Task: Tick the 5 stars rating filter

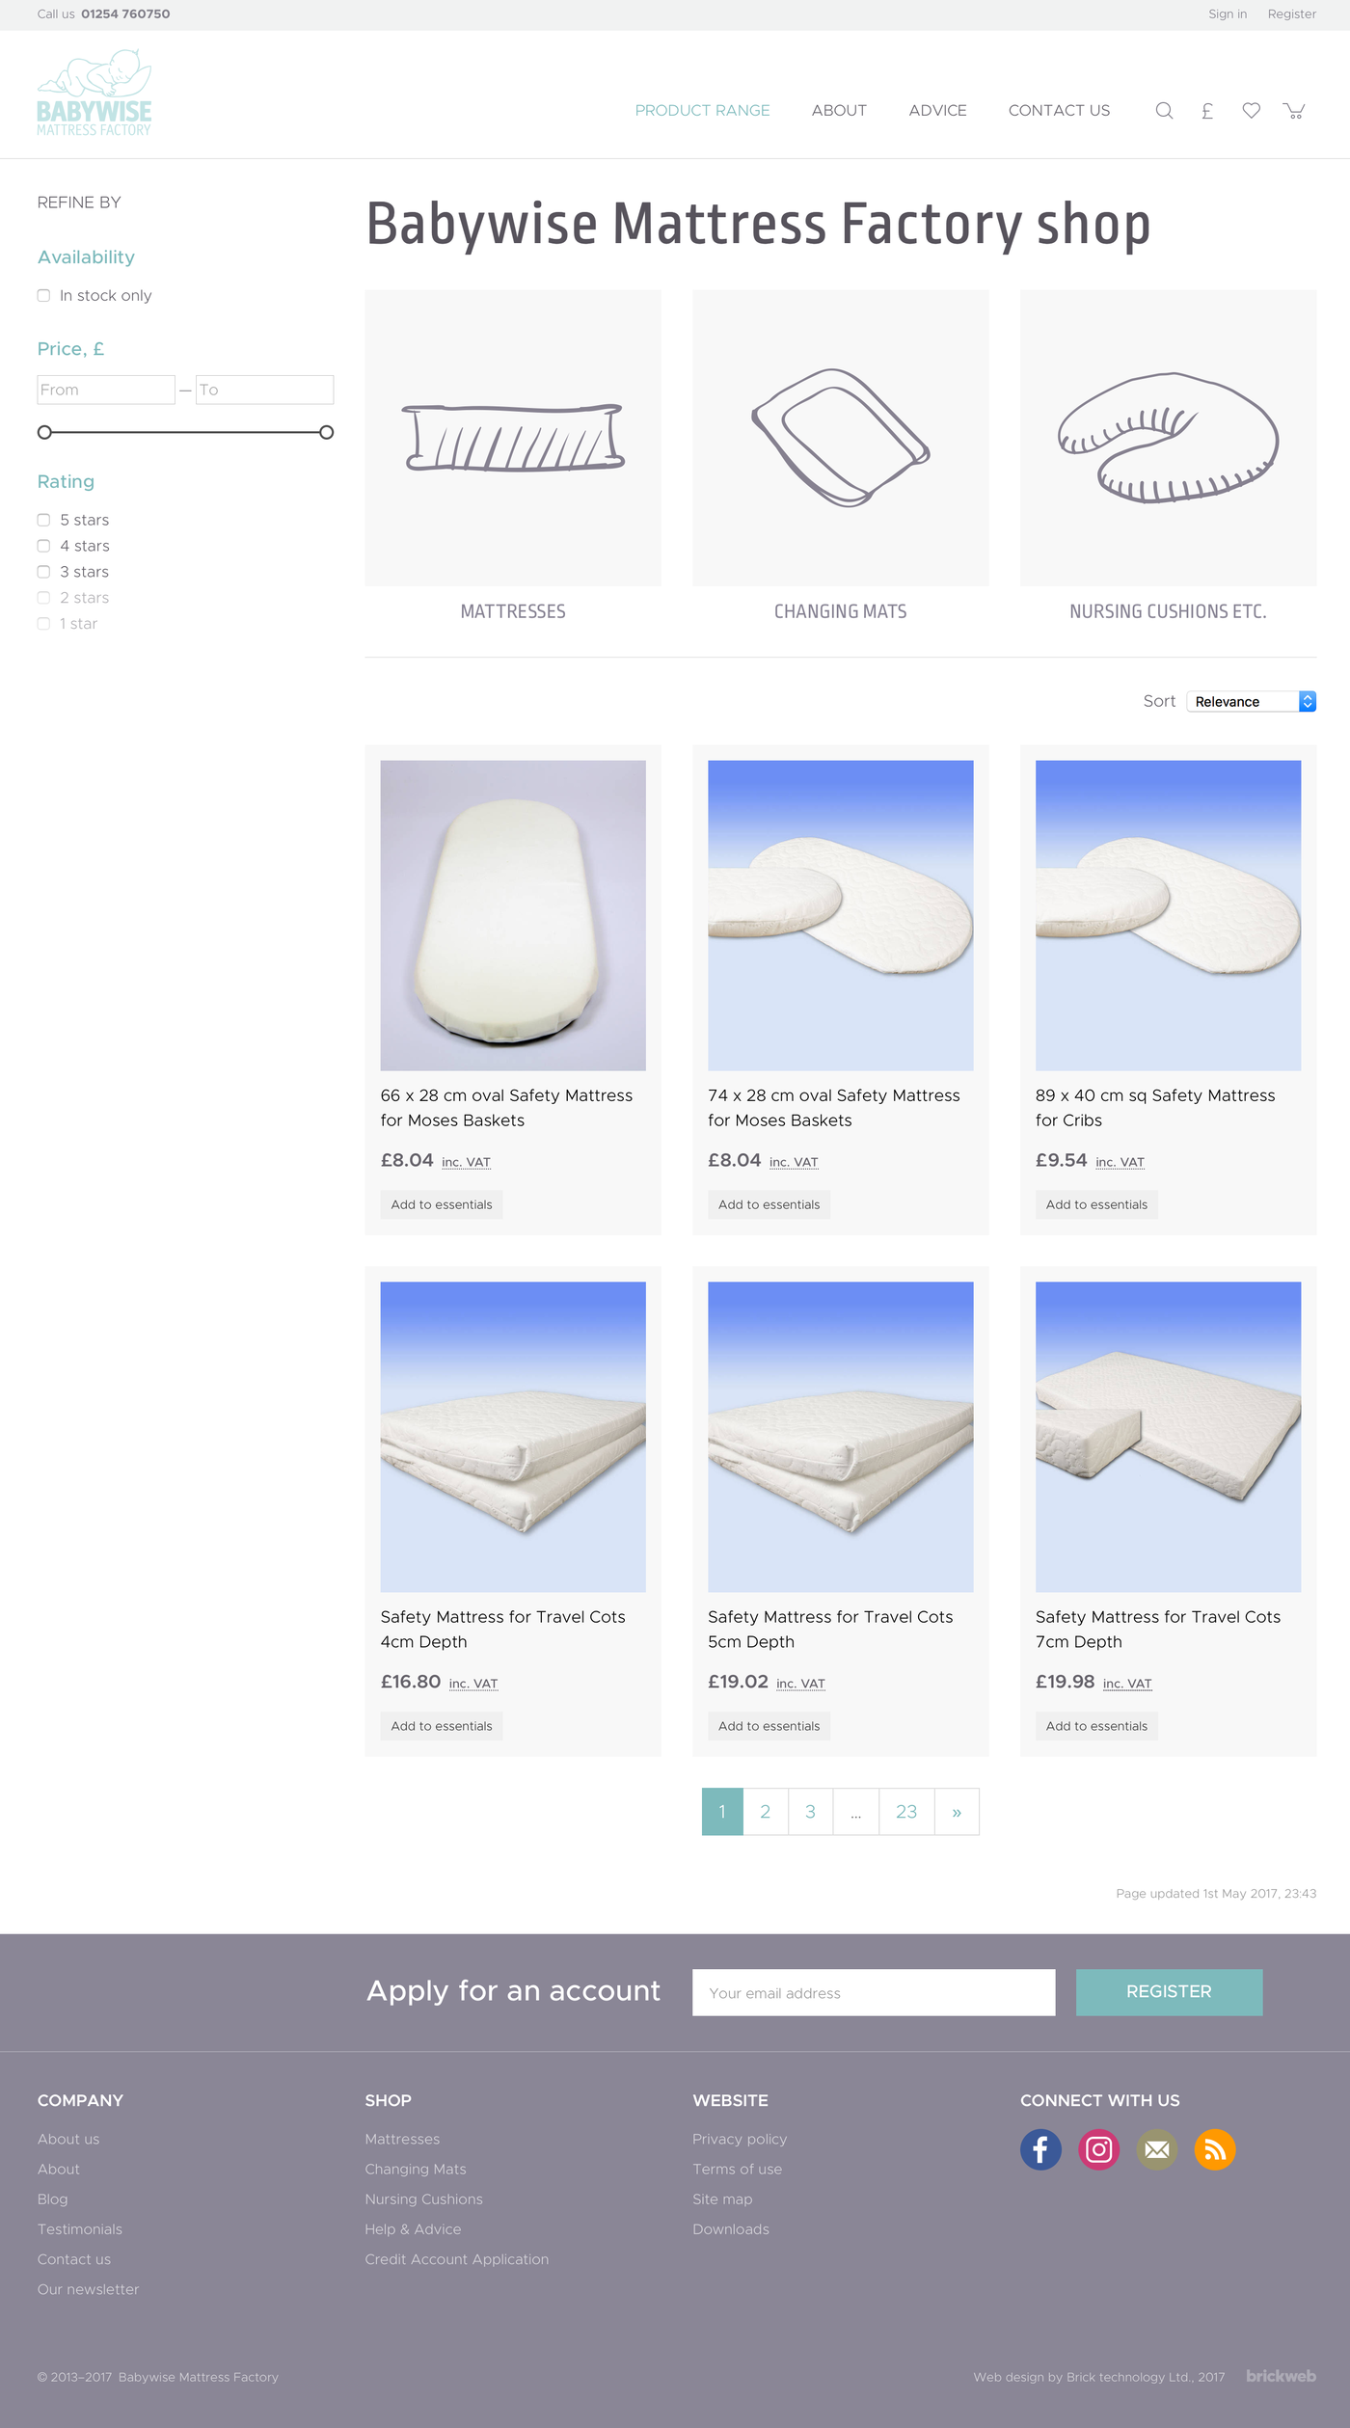Action: (x=43, y=520)
